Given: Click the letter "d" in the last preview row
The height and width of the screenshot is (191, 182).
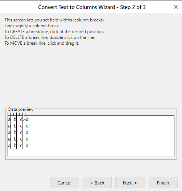Looking at the screenshot, I should (27, 145).
